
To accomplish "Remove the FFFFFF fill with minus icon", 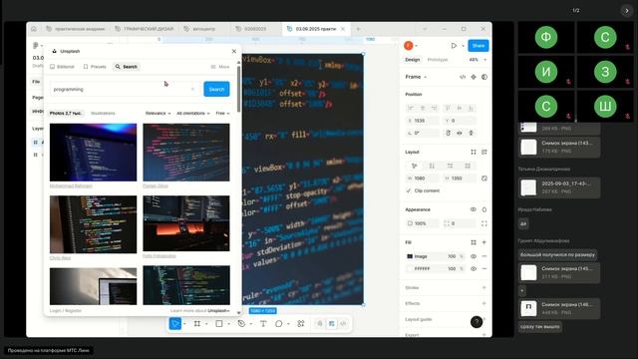I will point(484,268).
